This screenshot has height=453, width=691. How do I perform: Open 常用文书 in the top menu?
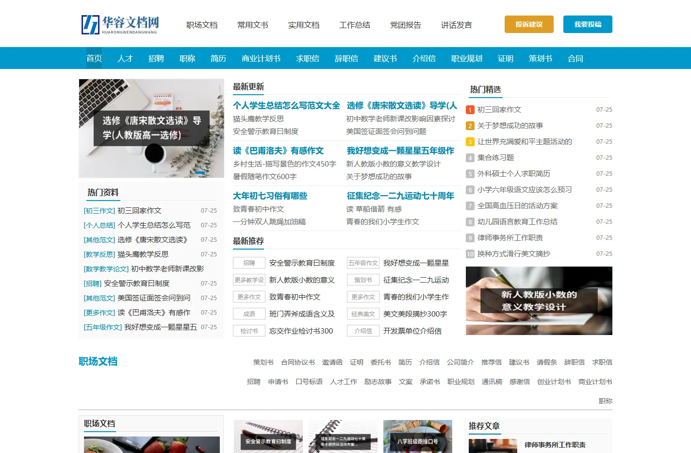coord(253,25)
